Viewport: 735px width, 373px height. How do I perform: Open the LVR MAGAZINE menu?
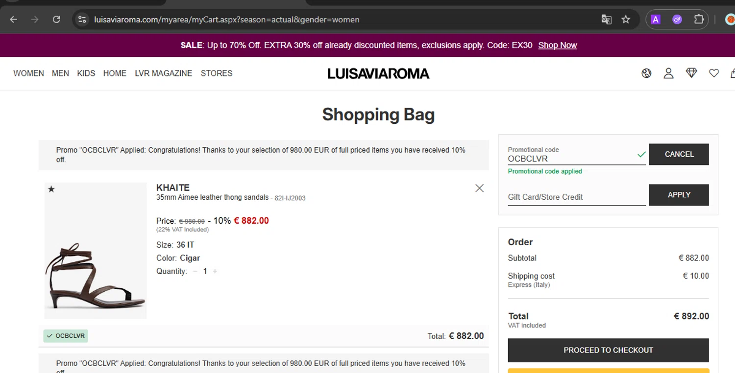coord(163,73)
